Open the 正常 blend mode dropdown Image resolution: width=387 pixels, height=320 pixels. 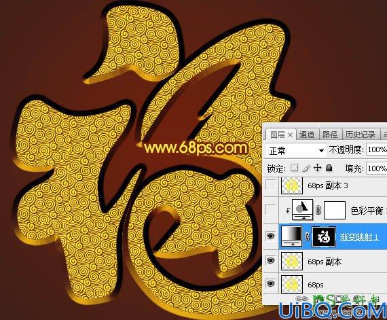click(x=295, y=150)
